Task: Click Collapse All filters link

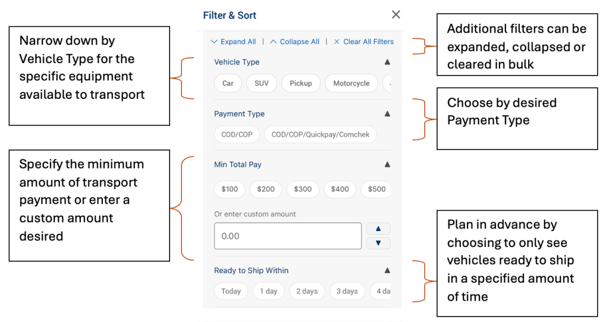Action: pyautogui.click(x=295, y=42)
